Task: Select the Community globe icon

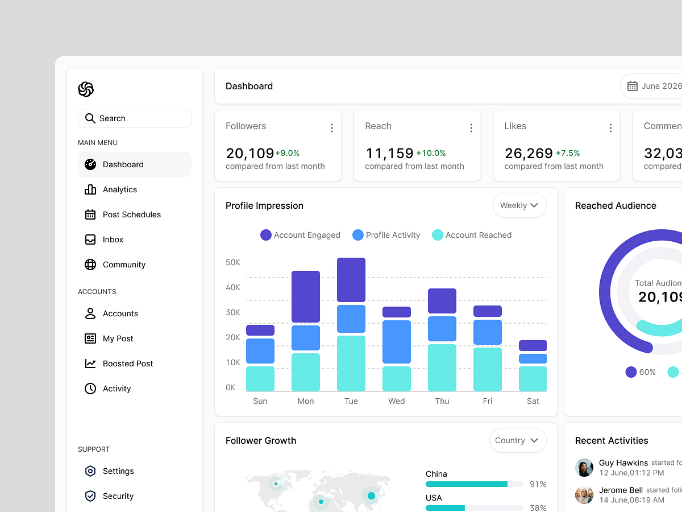Action: point(90,264)
